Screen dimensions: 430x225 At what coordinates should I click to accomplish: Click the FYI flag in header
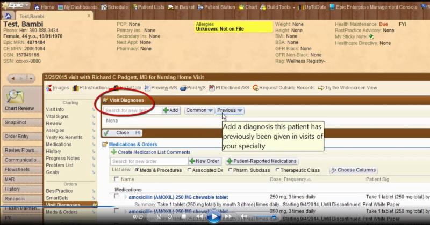point(402,24)
